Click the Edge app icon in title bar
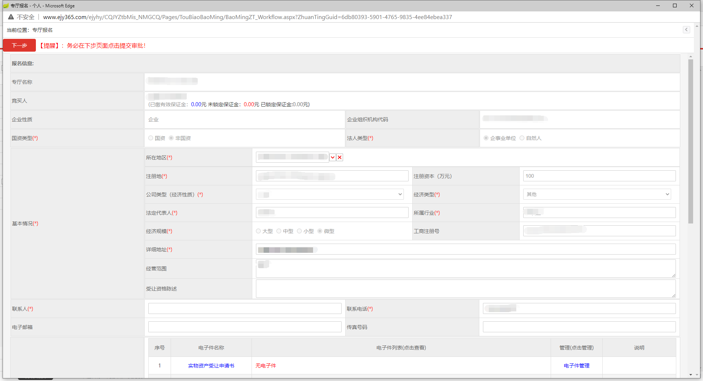 5,5
